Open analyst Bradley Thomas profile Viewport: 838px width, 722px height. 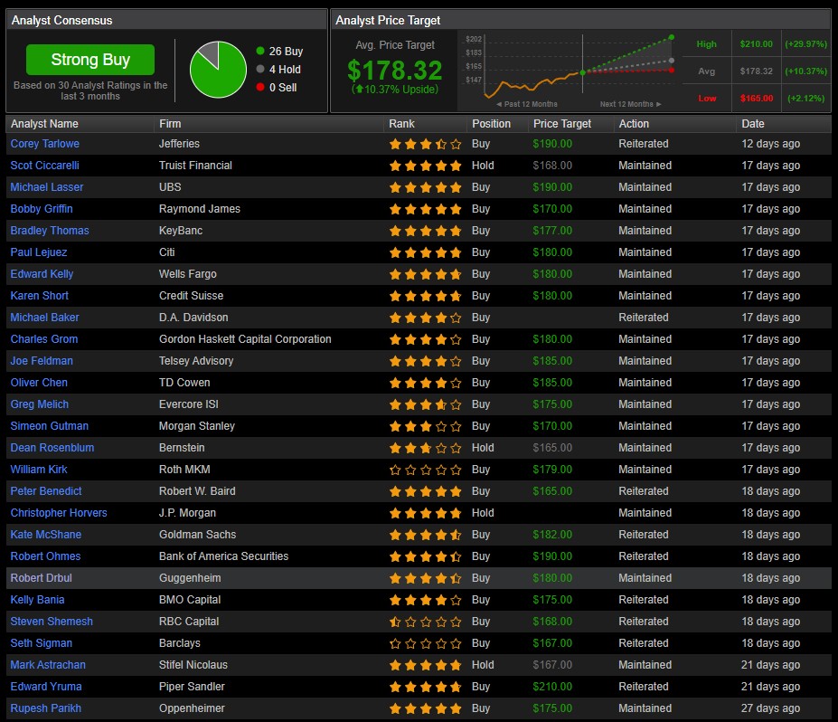click(x=50, y=231)
